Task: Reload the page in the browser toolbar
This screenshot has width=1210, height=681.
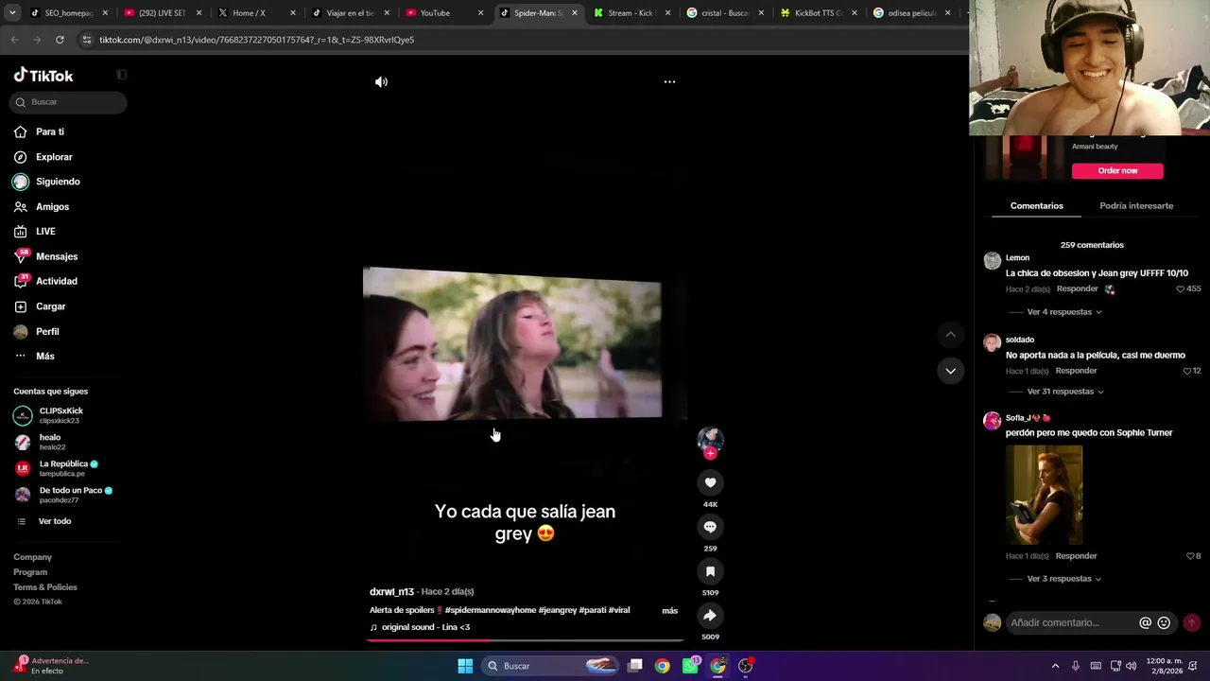Action: (60, 40)
